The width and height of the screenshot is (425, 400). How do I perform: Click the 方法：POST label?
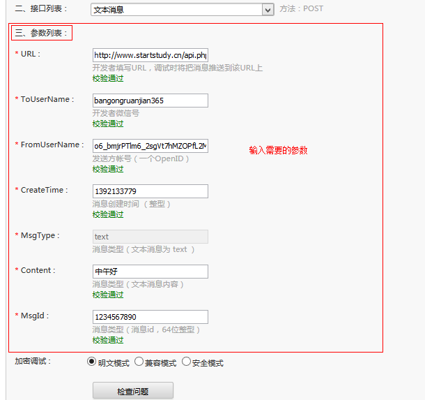302,8
